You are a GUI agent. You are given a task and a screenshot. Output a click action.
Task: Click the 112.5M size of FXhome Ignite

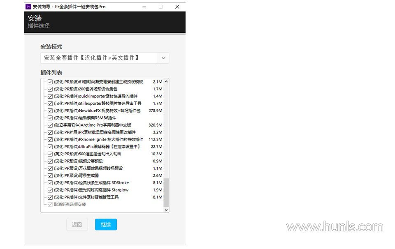click(156, 140)
